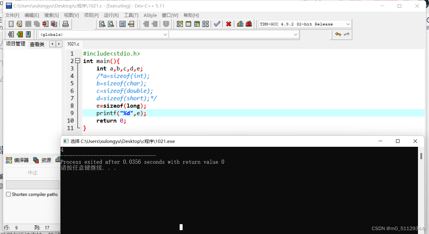The width and height of the screenshot is (429, 234).
Task: Switch to the 项目管理 tab
Action: [15, 44]
